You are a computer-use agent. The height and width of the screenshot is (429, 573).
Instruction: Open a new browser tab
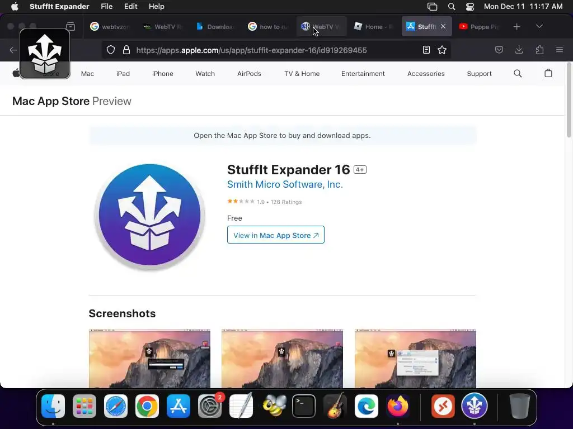coord(516,26)
